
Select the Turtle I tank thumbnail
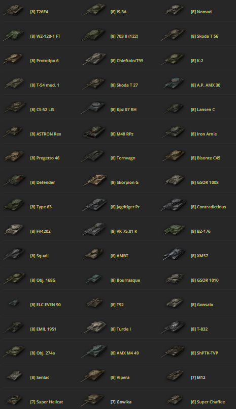pos(95,328)
